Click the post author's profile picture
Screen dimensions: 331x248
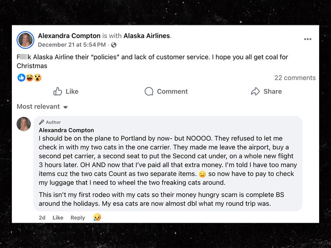pos(25,40)
